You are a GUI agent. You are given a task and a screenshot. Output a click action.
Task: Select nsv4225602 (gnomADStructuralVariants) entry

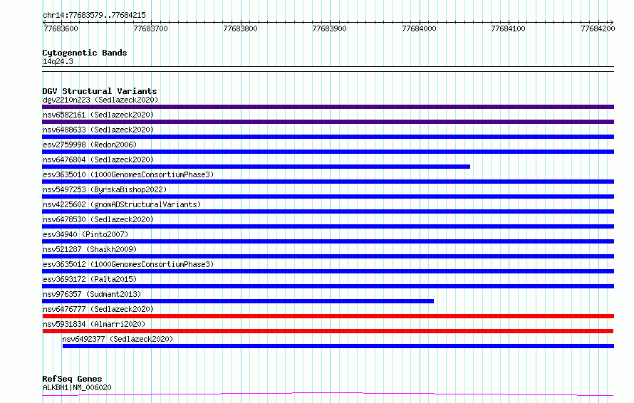122,204
